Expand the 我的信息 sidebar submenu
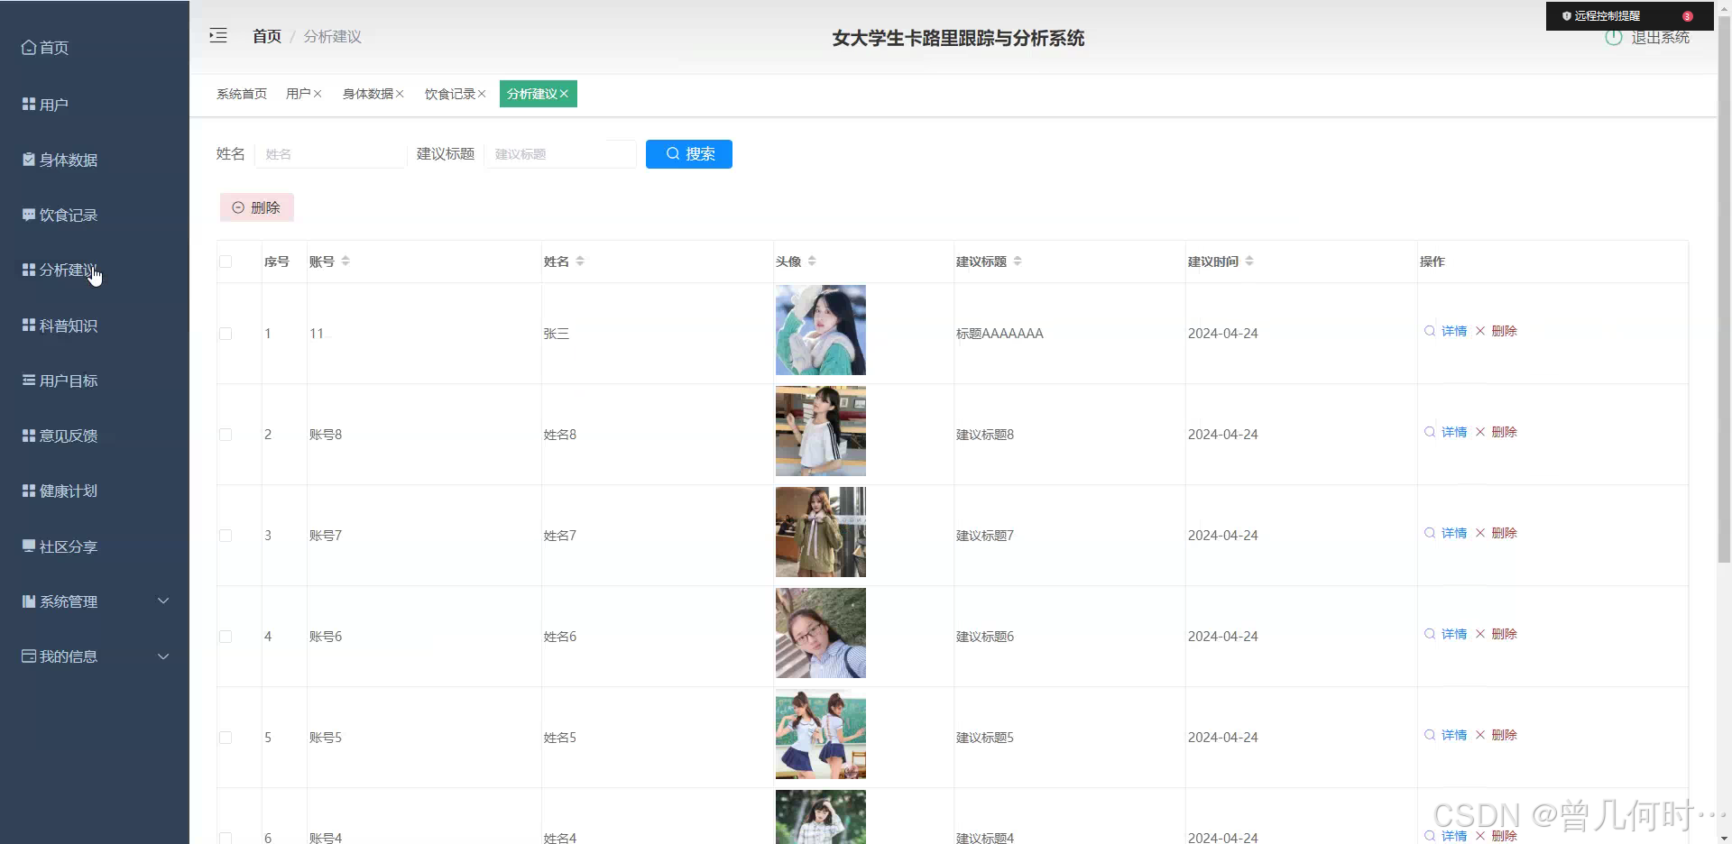The height and width of the screenshot is (844, 1732). point(95,656)
